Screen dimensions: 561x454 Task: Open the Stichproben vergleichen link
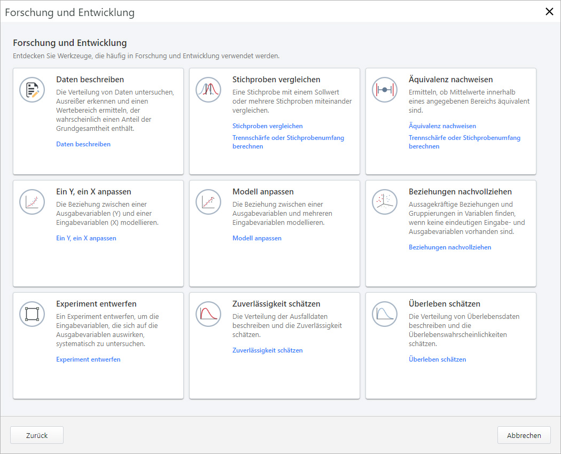pyautogui.click(x=267, y=126)
